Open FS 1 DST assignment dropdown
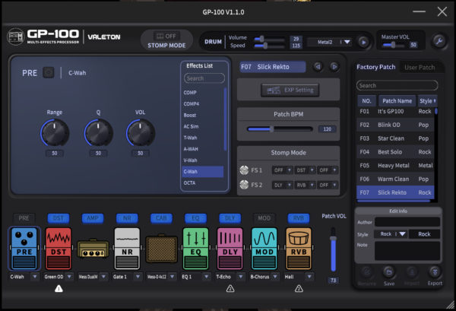456x311 pixels. click(305, 170)
